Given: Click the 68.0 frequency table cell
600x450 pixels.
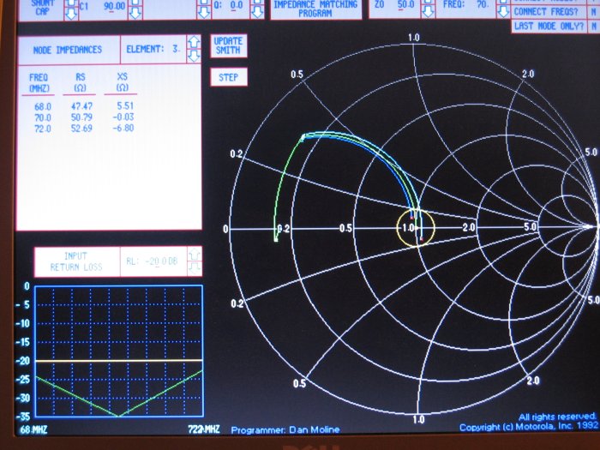Looking at the screenshot, I should tap(43, 107).
